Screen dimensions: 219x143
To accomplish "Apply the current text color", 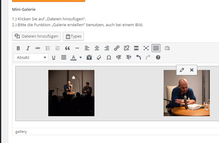I will click(74, 57).
